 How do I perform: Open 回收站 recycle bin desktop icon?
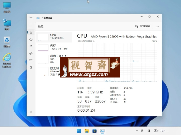coord(7,42)
